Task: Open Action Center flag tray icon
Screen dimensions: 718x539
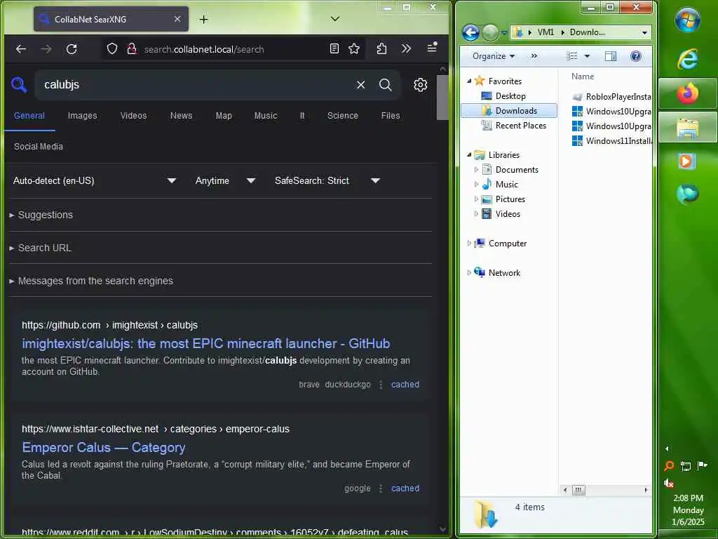Action: click(702, 466)
